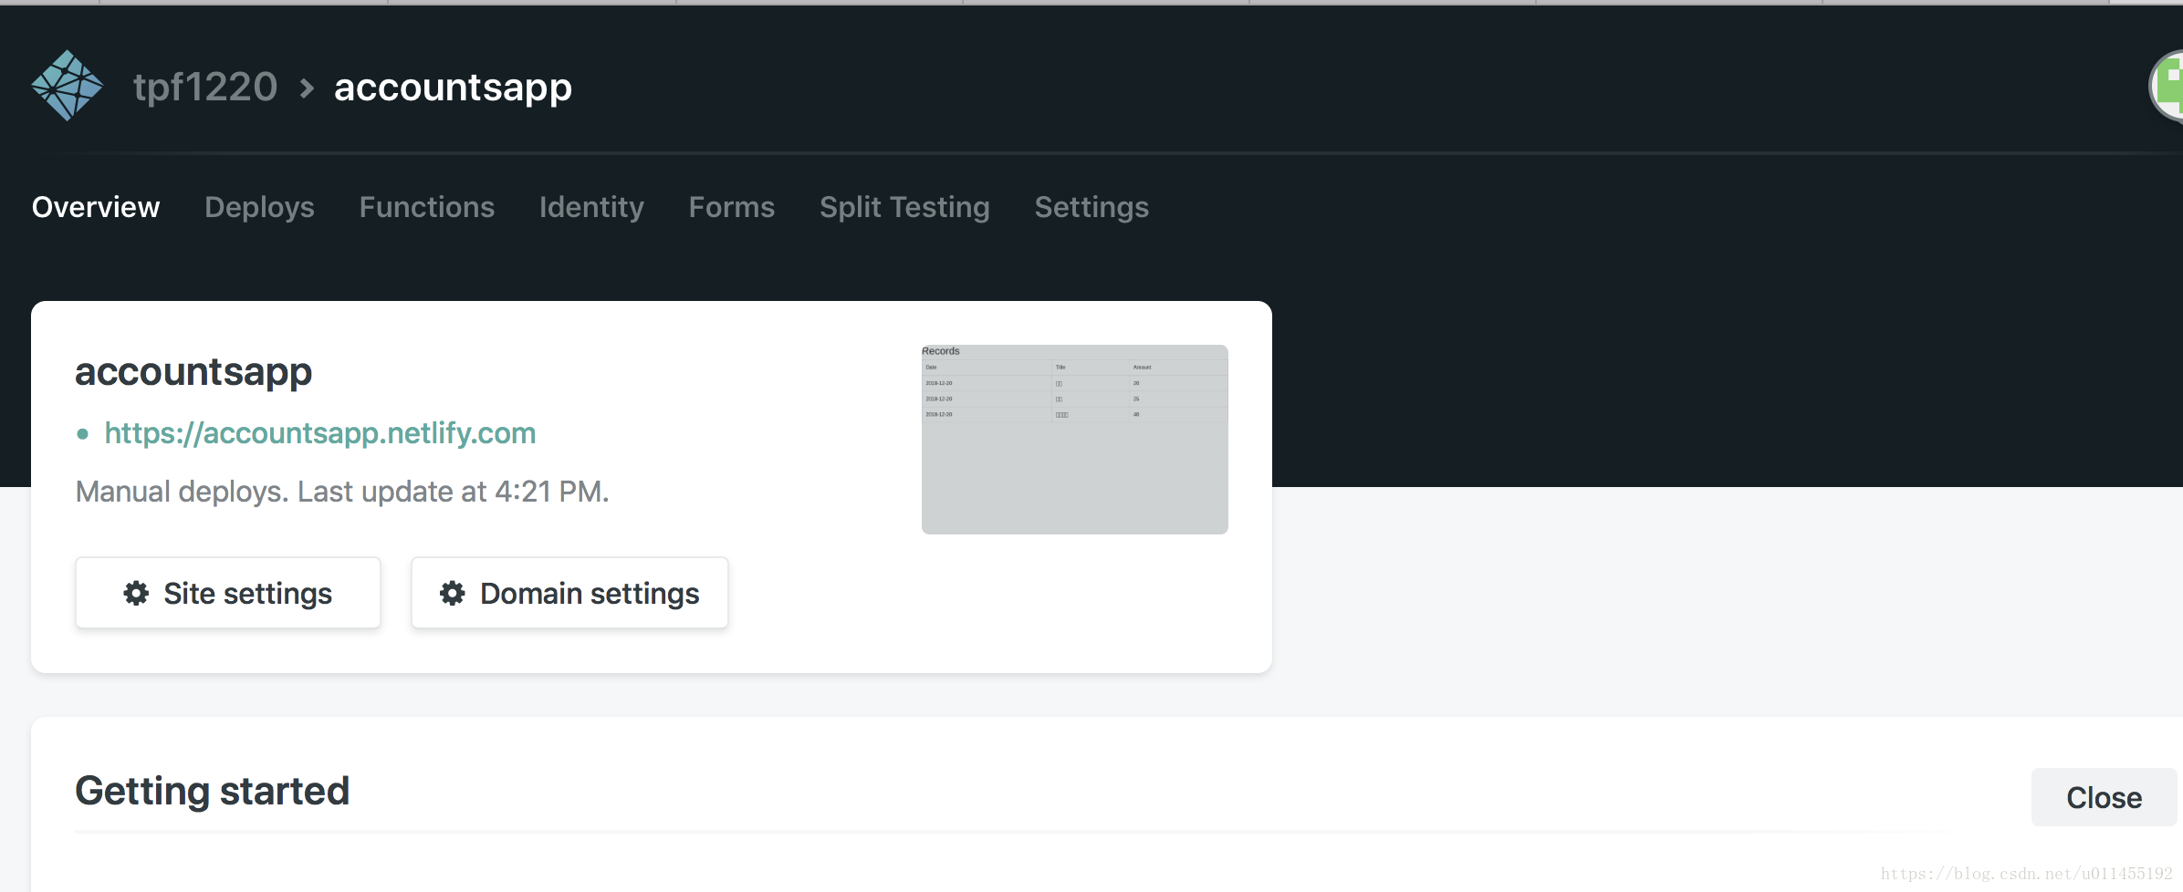Click the accountsapp breadcrumb title
Screen dimensions: 2183x892
pos(453,88)
